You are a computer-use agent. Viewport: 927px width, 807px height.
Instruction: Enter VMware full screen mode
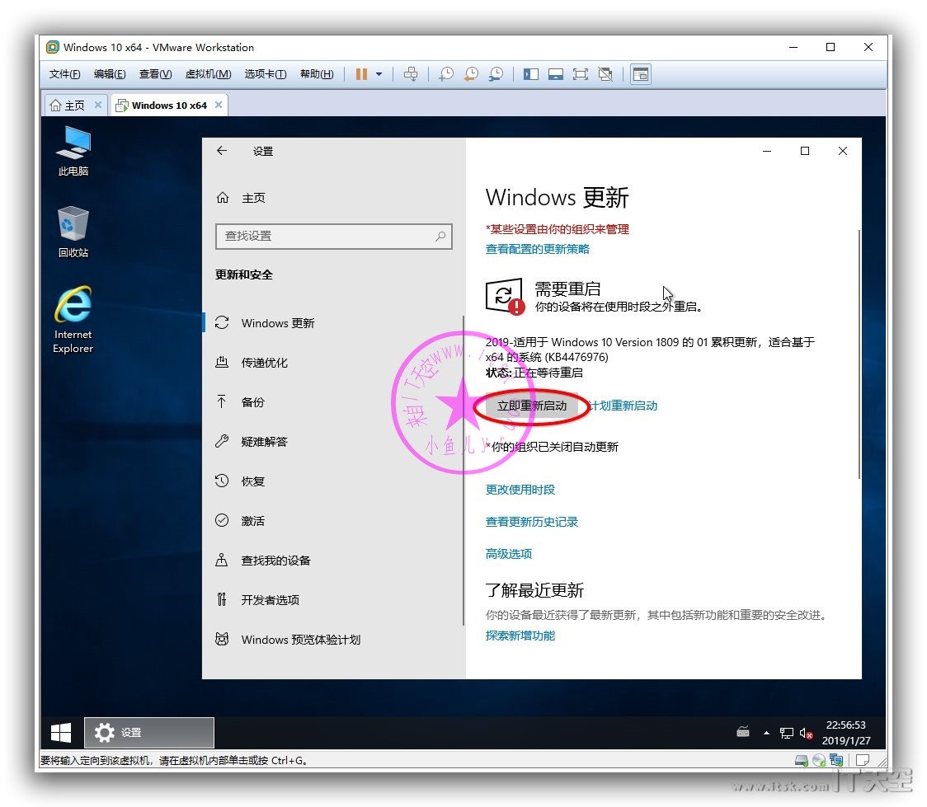tap(581, 74)
